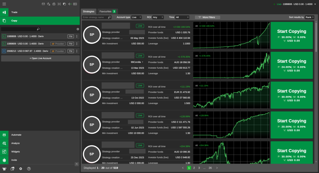Change language with the EN icon
Screen dimensions: 319x173
tap(75, 4)
